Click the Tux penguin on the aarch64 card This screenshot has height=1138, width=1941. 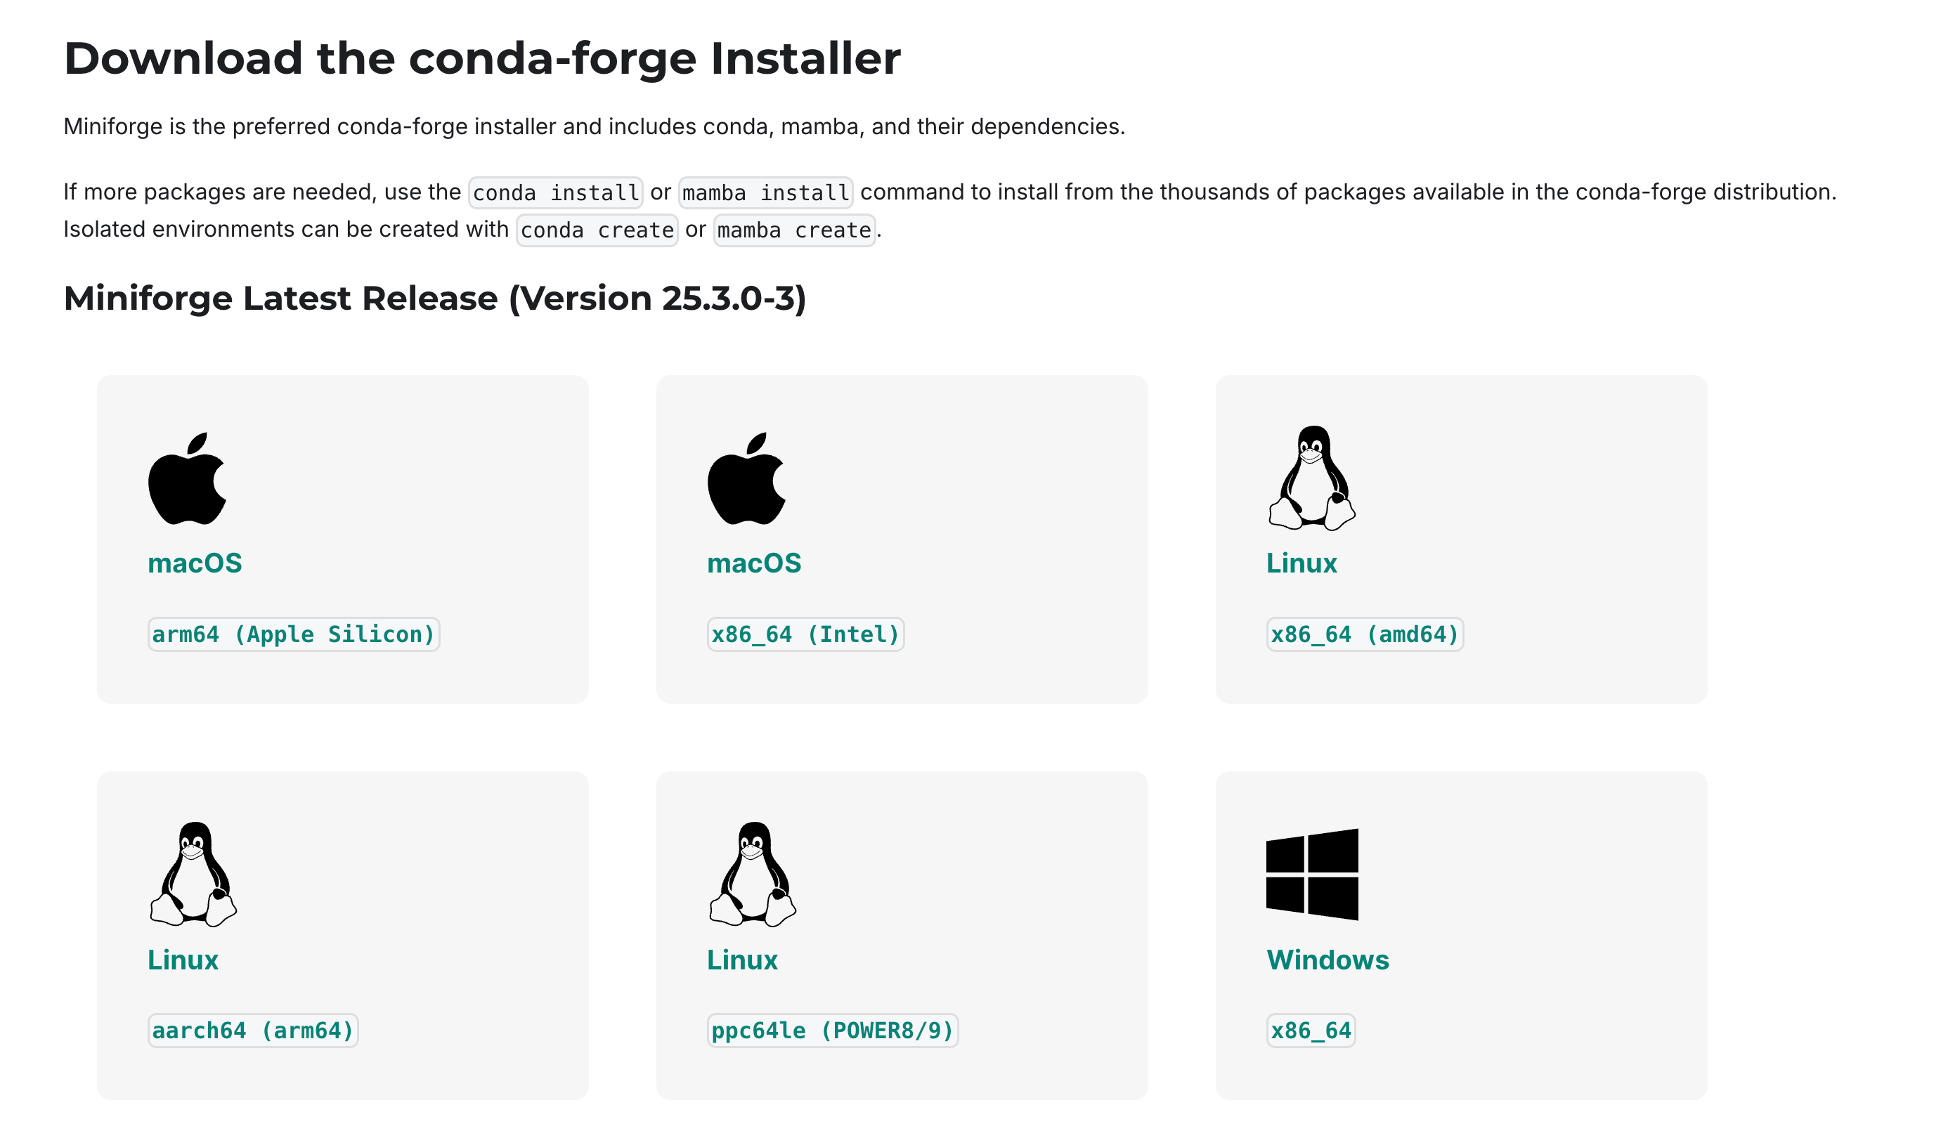tap(193, 874)
